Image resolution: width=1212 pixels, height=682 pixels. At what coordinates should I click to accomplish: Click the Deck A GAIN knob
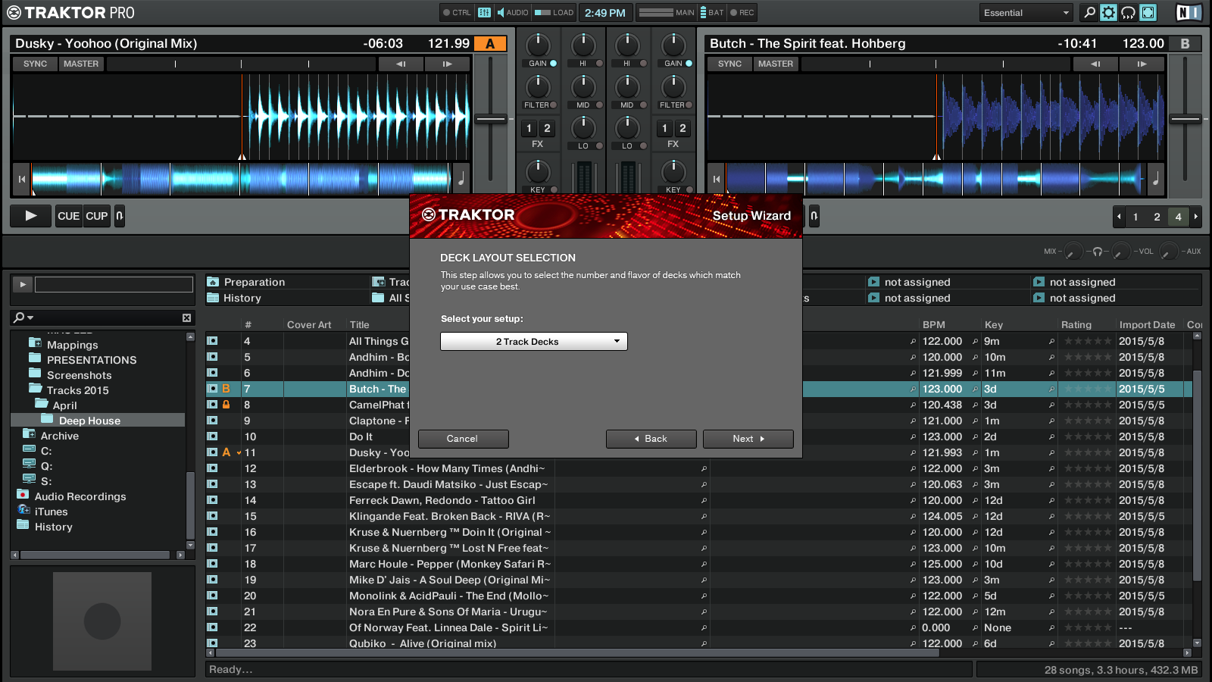(x=538, y=45)
